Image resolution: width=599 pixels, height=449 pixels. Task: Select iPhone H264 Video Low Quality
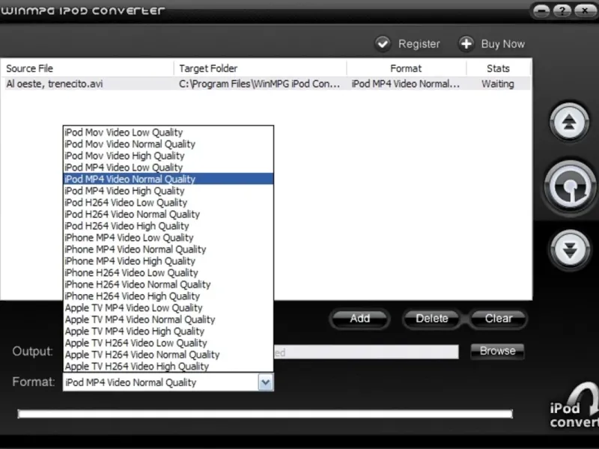pyautogui.click(x=168, y=272)
